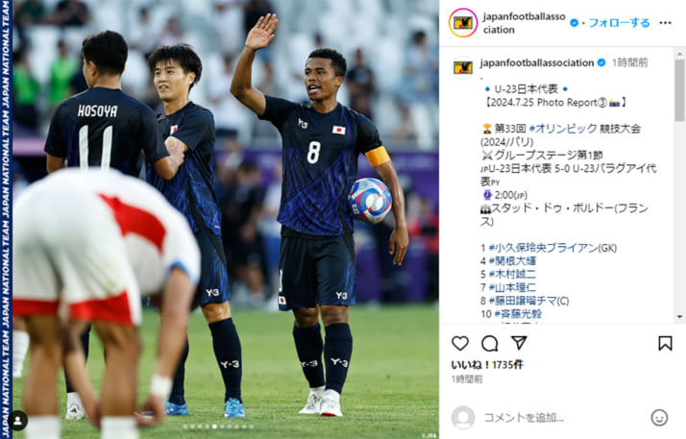Click the caption scrollbar up arrow

point(679,54)
